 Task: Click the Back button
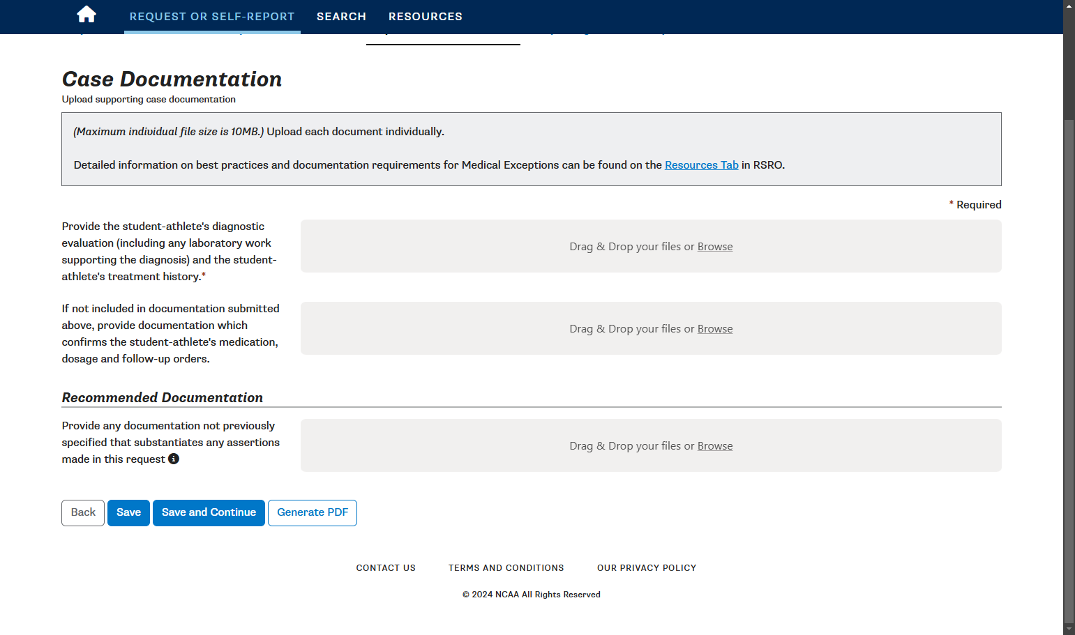point(83,513)
